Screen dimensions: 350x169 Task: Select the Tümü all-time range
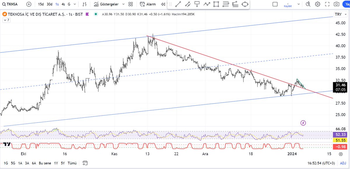[72, 163]
